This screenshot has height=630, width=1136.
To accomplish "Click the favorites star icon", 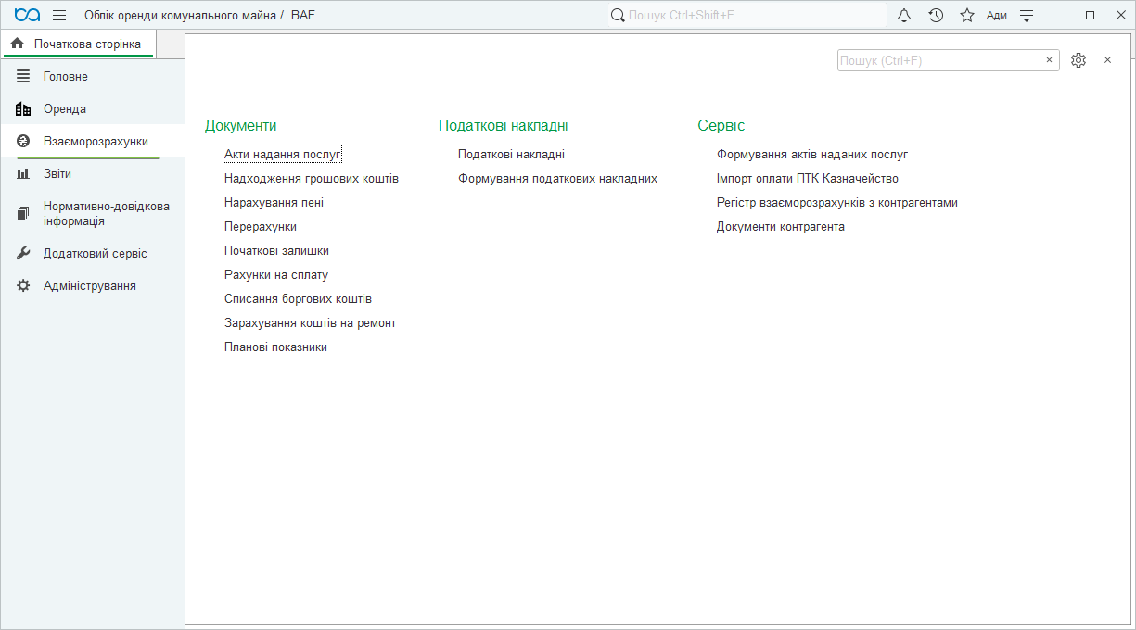I will (967, 15).
